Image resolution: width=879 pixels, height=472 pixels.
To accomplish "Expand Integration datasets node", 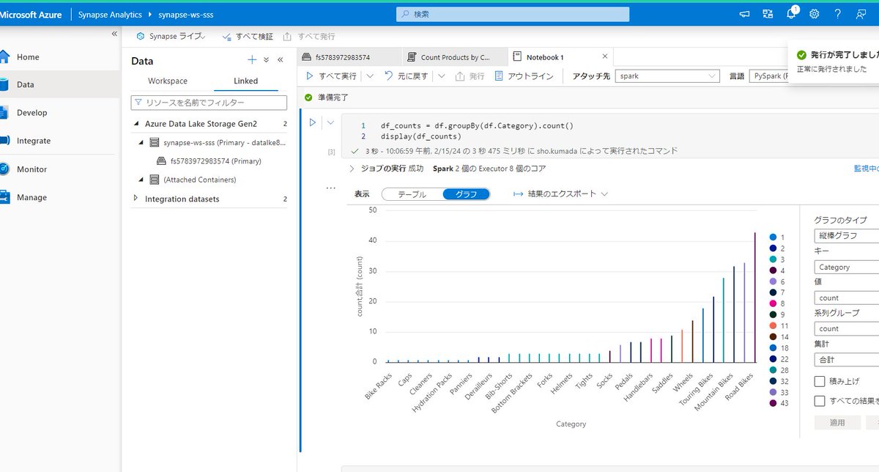I will point(136,199).
